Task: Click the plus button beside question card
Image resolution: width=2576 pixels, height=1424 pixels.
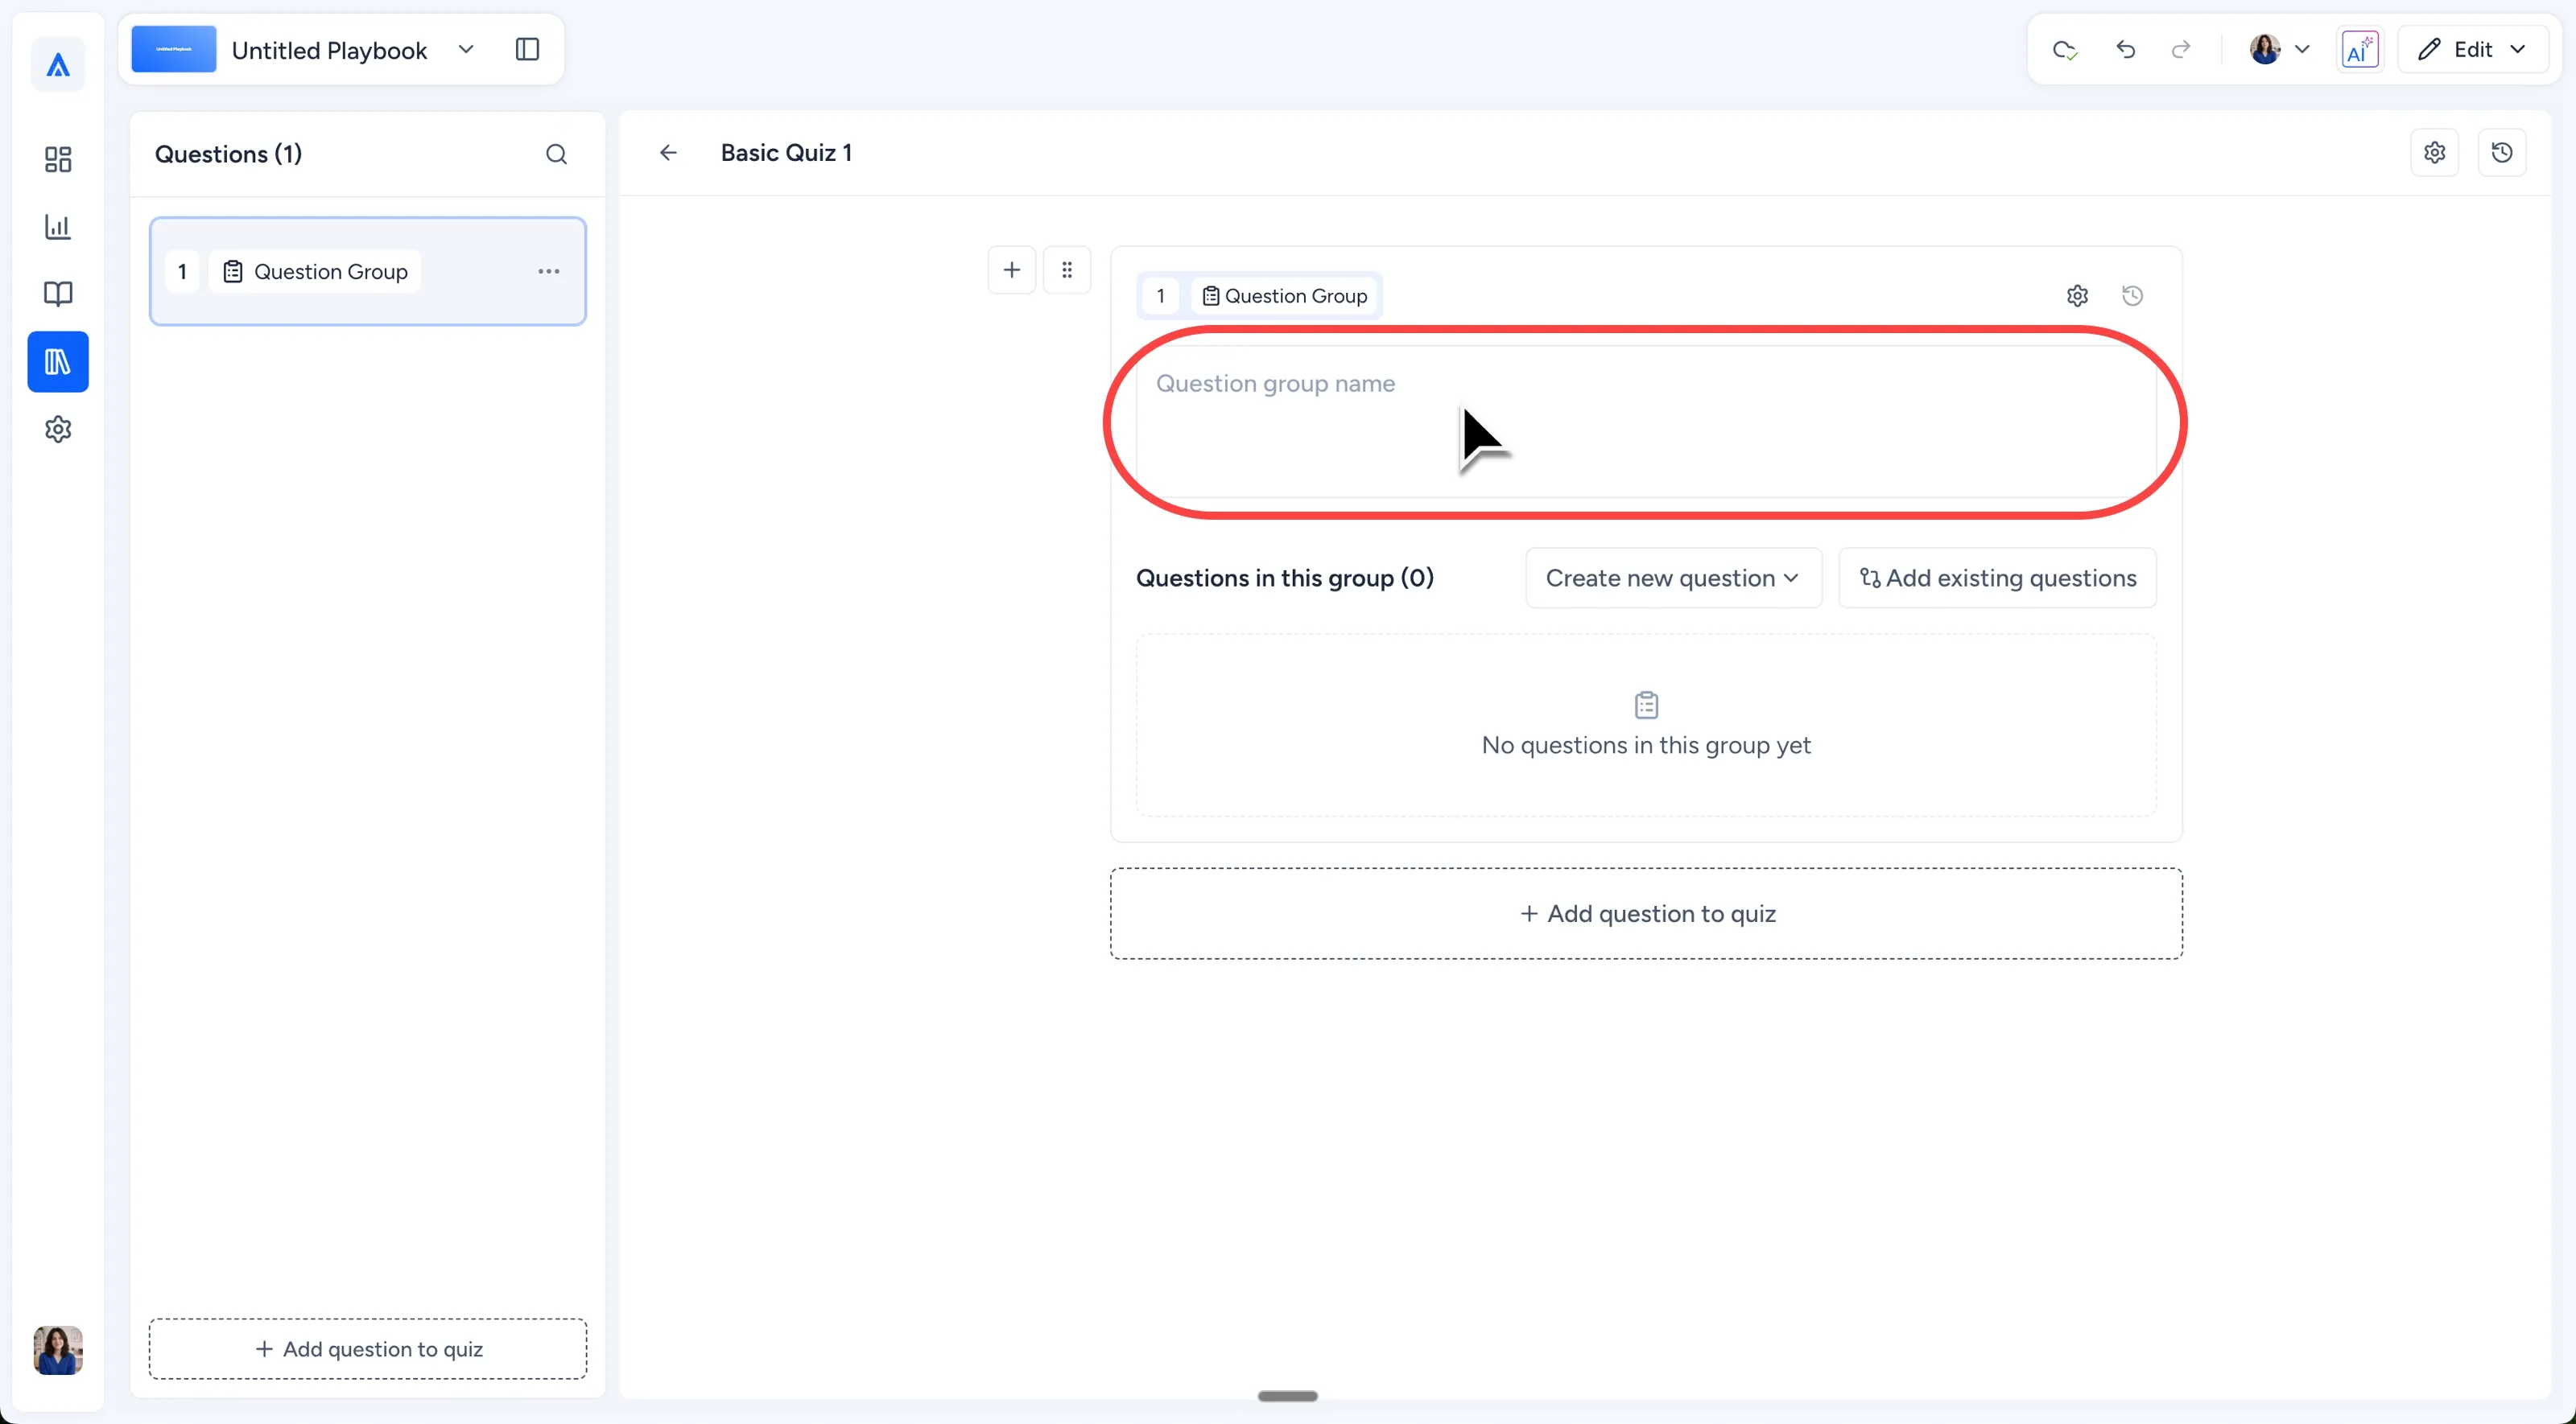Action: click(1012, 270)
